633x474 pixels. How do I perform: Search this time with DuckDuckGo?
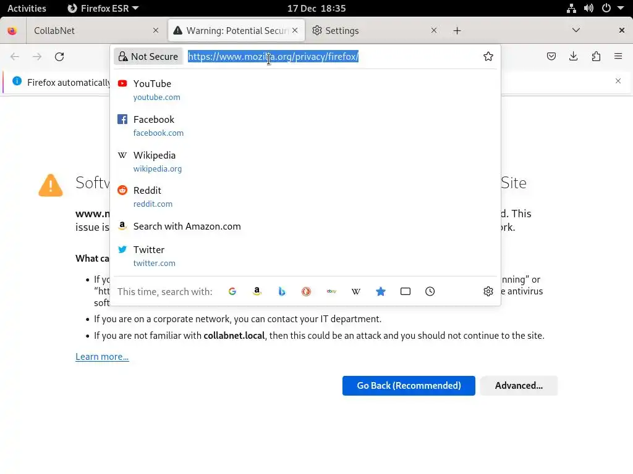tap(307, 291)
